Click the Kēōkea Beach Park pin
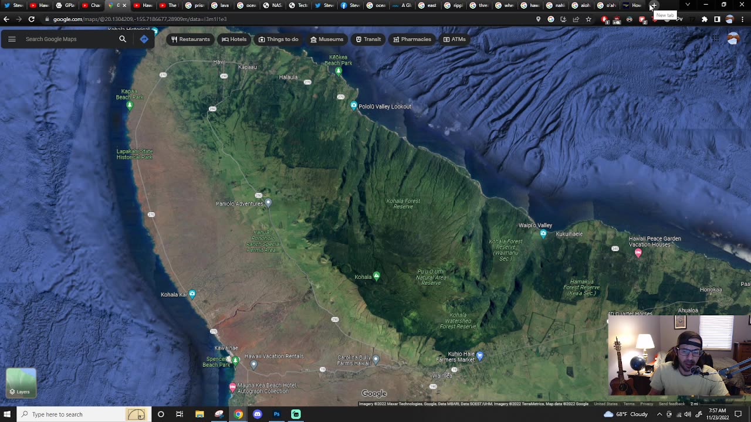 (338, 71)
